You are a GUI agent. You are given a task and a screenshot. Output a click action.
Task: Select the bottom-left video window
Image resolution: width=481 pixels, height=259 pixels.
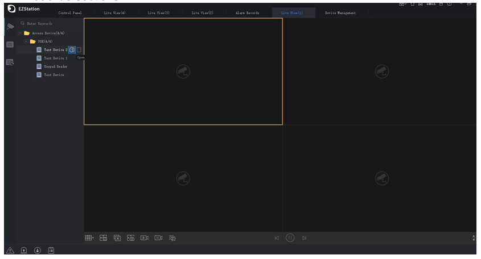coord(183,178)
